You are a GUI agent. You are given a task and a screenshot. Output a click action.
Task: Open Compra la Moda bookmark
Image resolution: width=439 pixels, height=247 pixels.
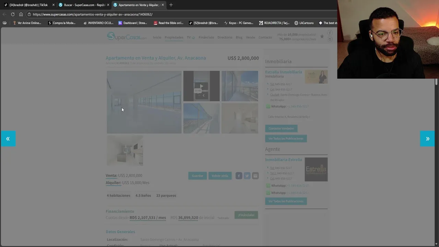62,23
